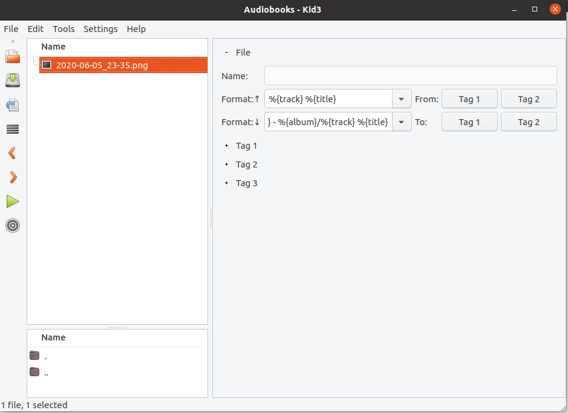Screen dimensions: 568x413
Task: Open the Settings menu
Action: [x=100, y=29]
